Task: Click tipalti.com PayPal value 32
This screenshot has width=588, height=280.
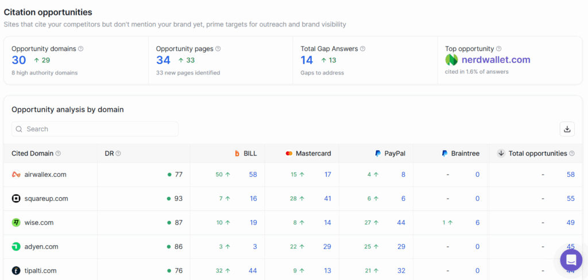Action: click(401, 271)
